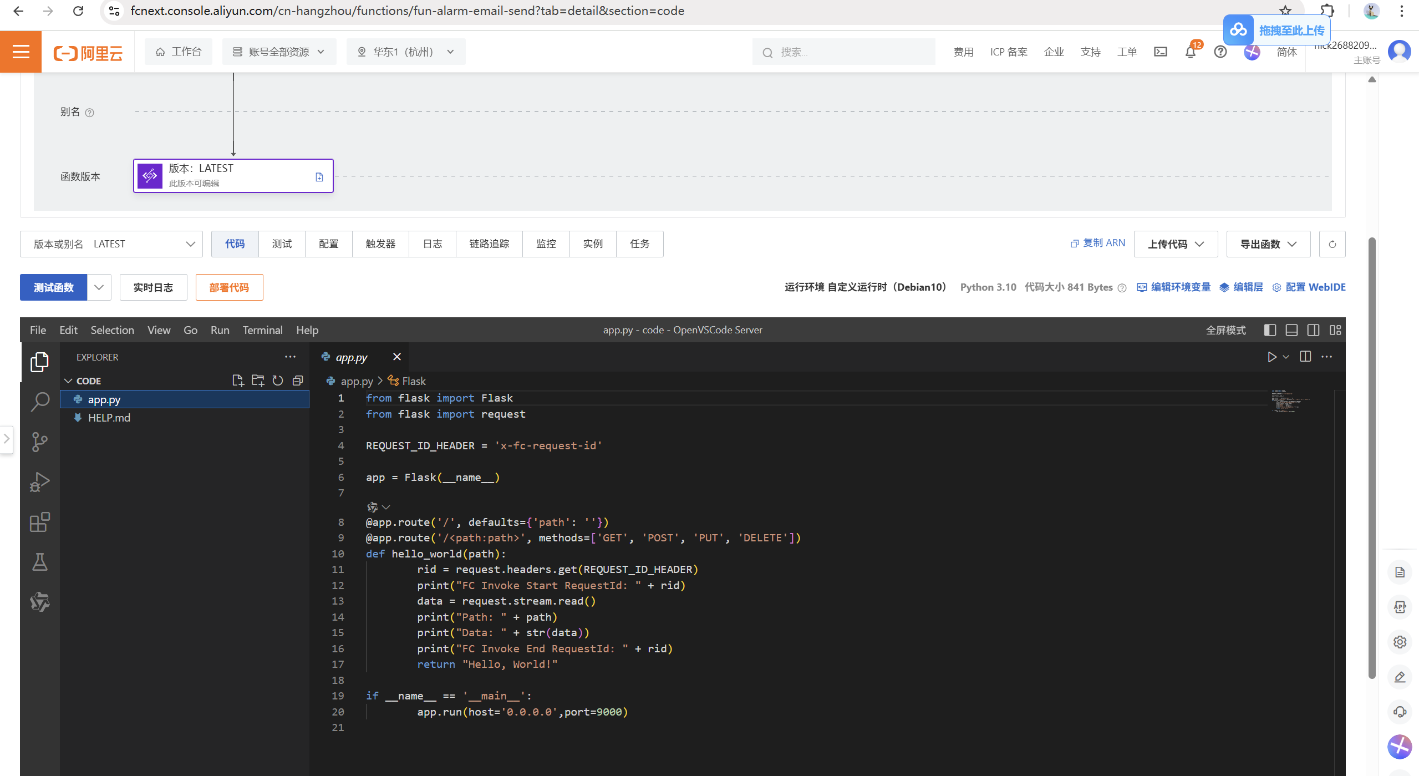Refresh the CODE explorer
Viewport: 1419px width, 776px height.
pyautogui.click(x=278, y=381)
